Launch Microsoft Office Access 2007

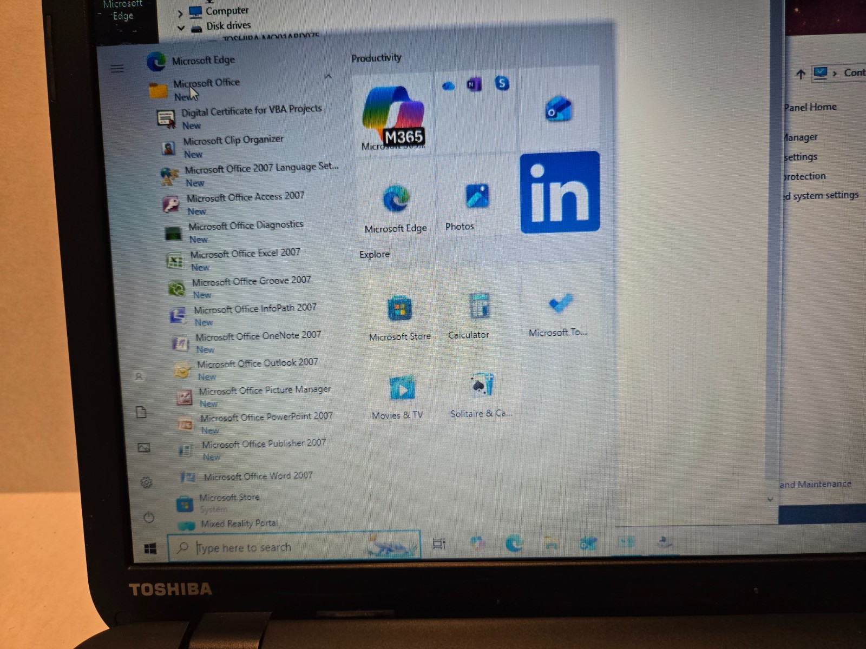coord(234,203)
